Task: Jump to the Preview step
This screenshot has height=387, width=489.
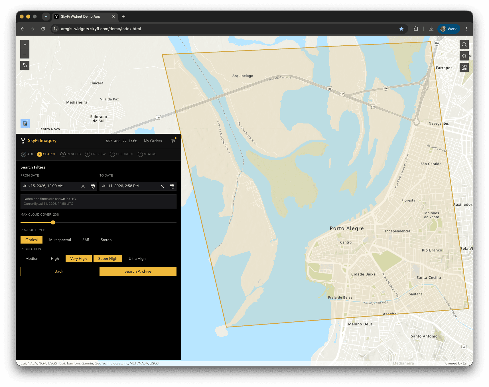Action: click(95, 154)
